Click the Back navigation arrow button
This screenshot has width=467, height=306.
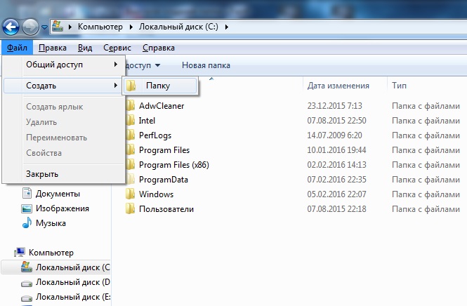[x=11, y=27]
